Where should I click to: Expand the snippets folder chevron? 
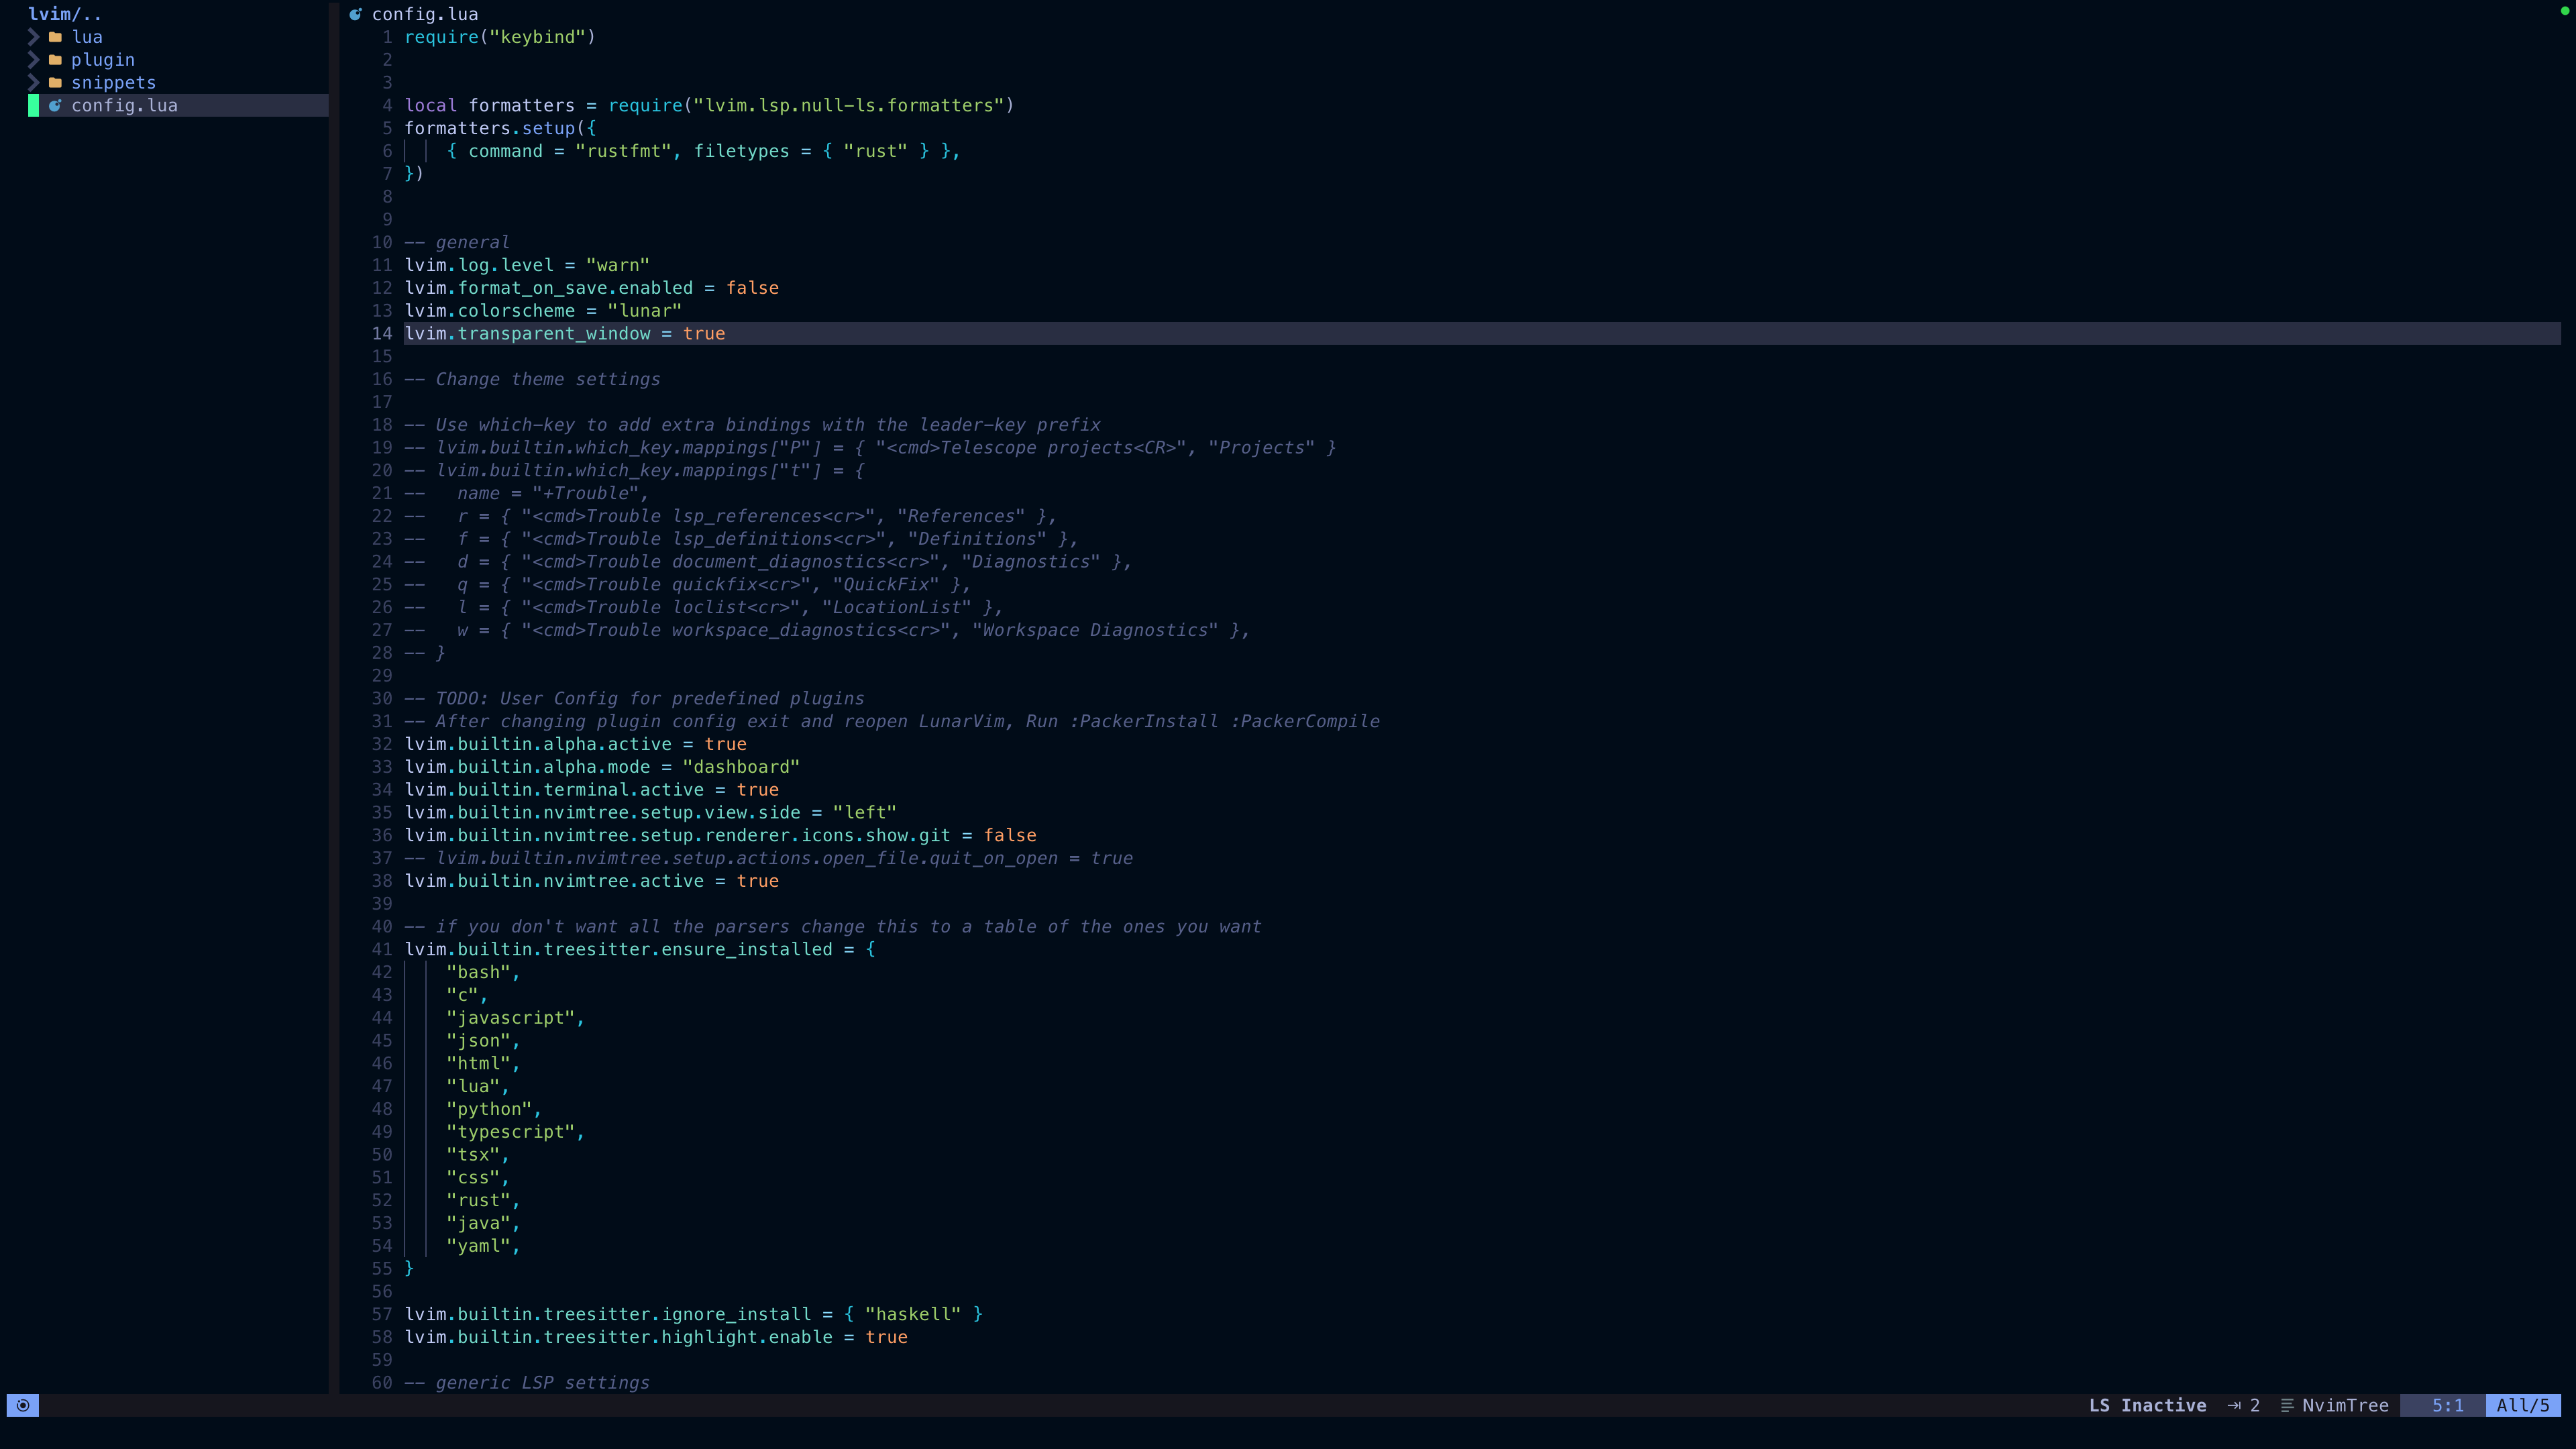(x=33, y=83)
